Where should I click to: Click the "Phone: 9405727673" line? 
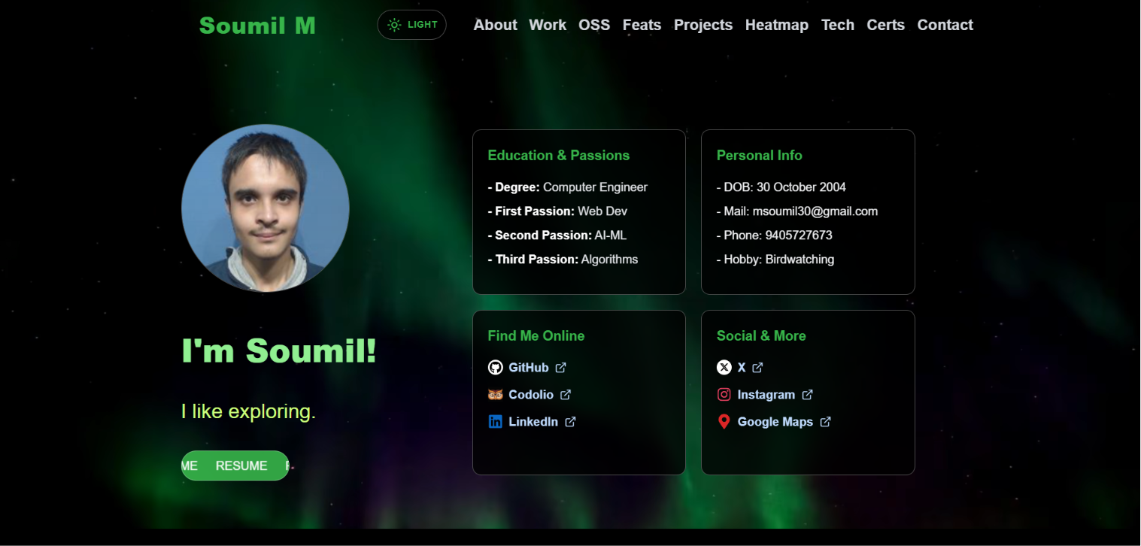coord(775,235)
